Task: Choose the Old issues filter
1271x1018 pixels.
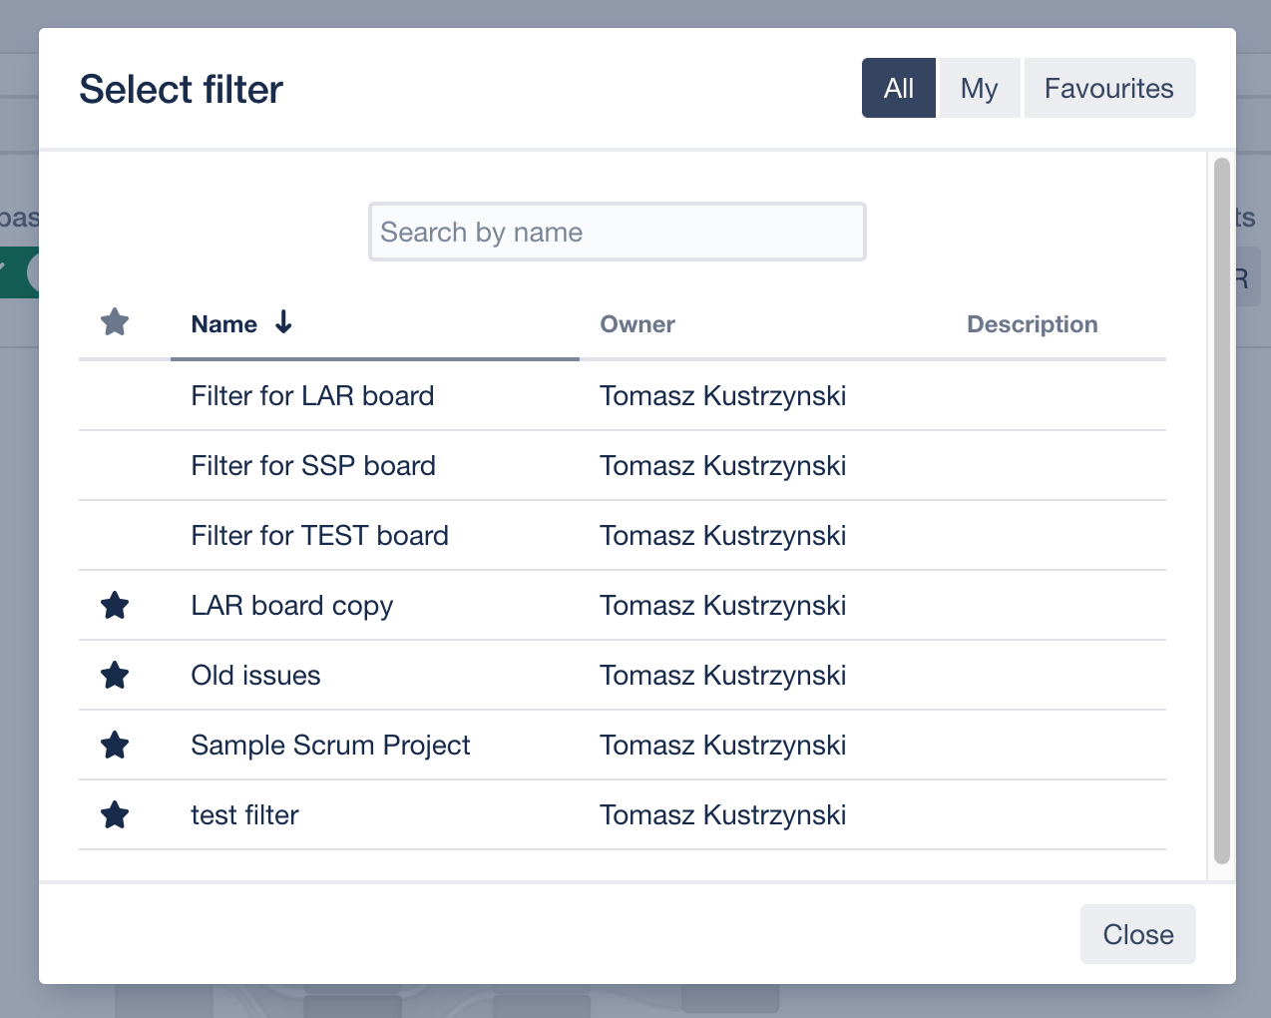Action: [256, 675]
